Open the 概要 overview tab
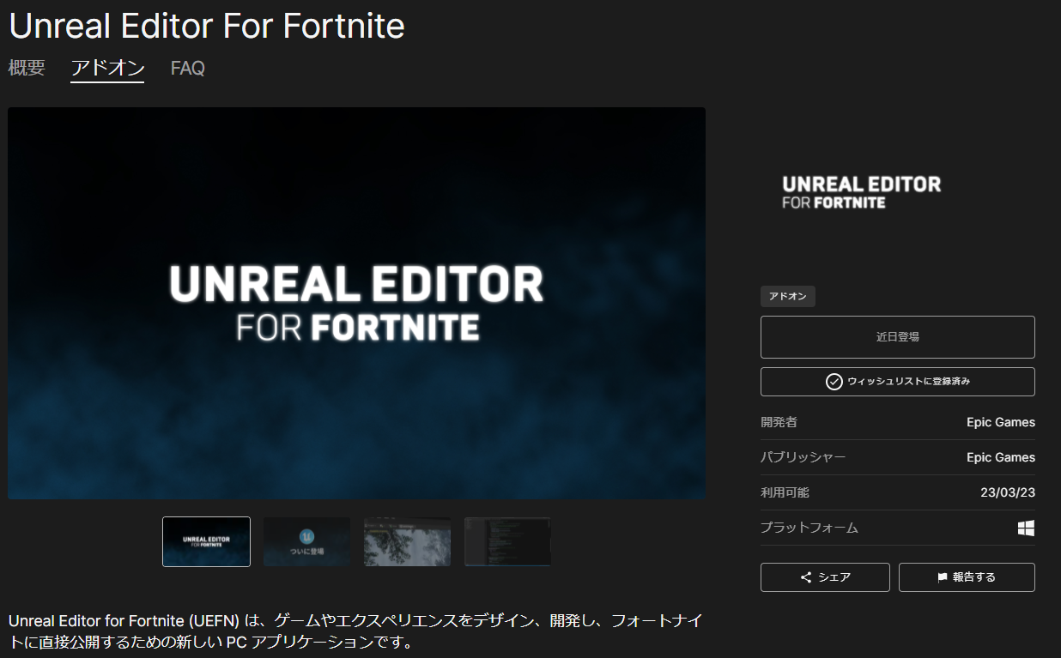The width and height of the screenshot is (1061, 658). coord(27,69)
